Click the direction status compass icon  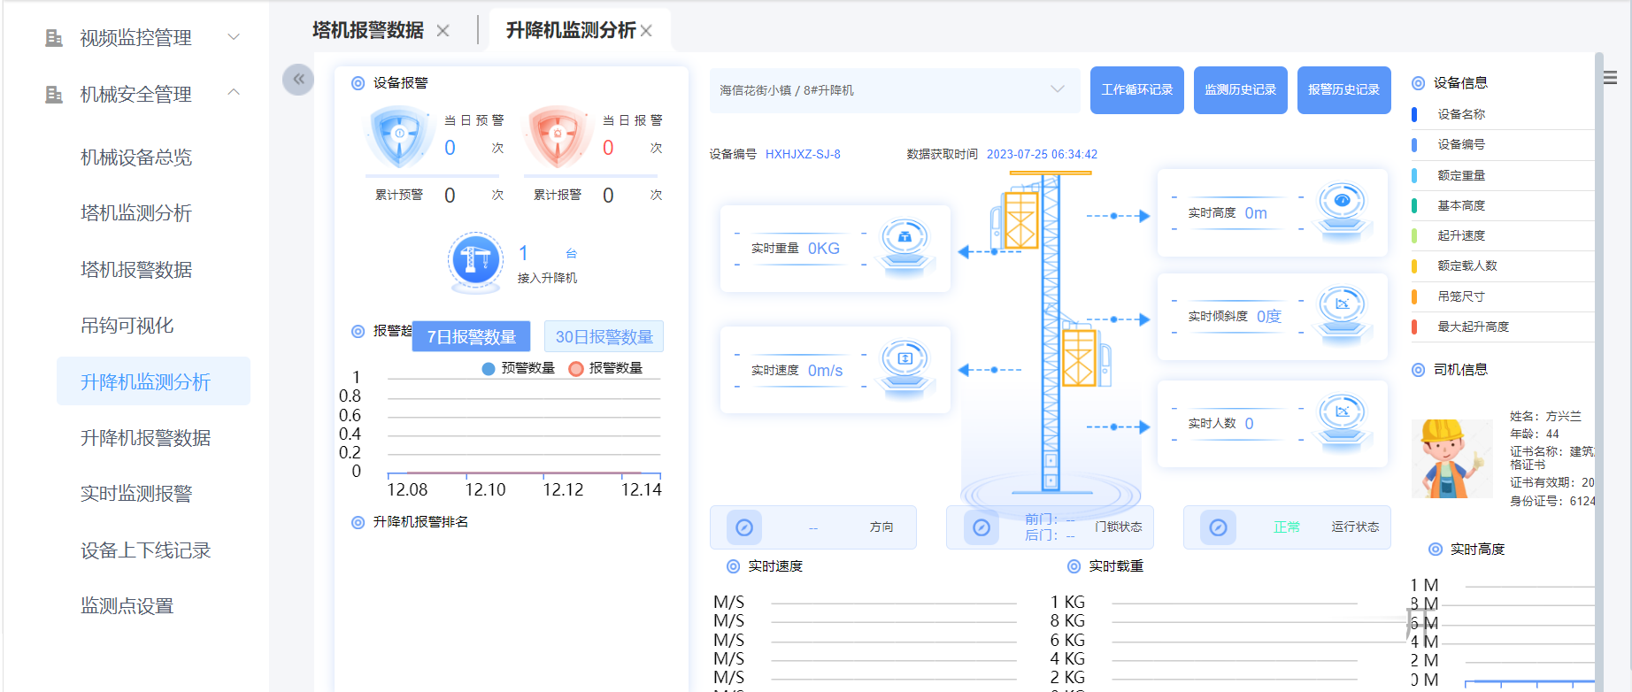pos(744,527)
